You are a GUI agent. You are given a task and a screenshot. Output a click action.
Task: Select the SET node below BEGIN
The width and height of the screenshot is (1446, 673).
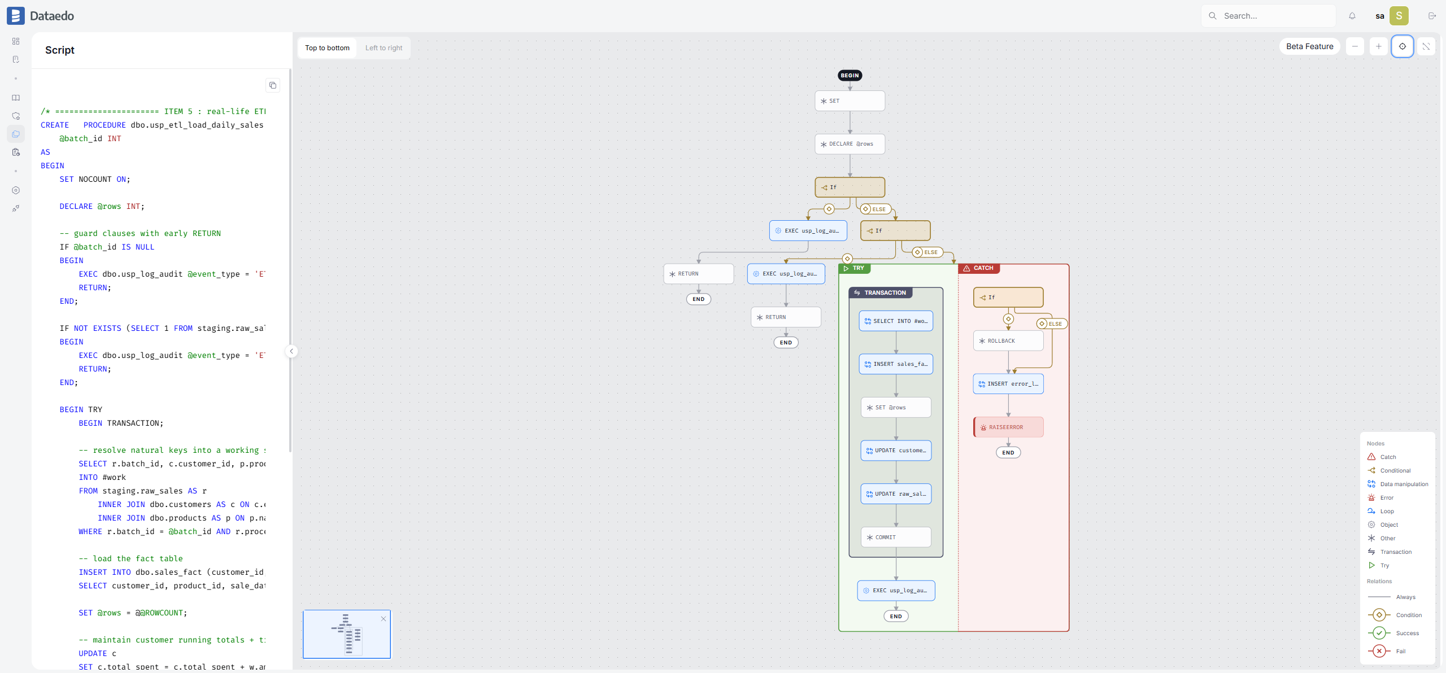[x=850, y=101]
